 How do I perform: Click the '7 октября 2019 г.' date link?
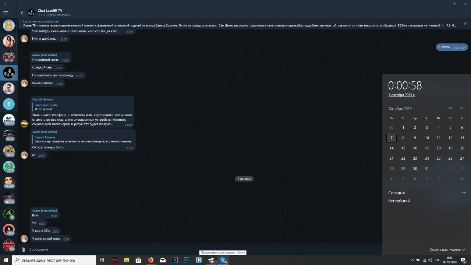[402, 95]
